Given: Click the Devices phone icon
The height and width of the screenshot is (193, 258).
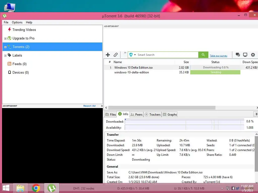Looking at the screenshot, I should pos(10,72).
